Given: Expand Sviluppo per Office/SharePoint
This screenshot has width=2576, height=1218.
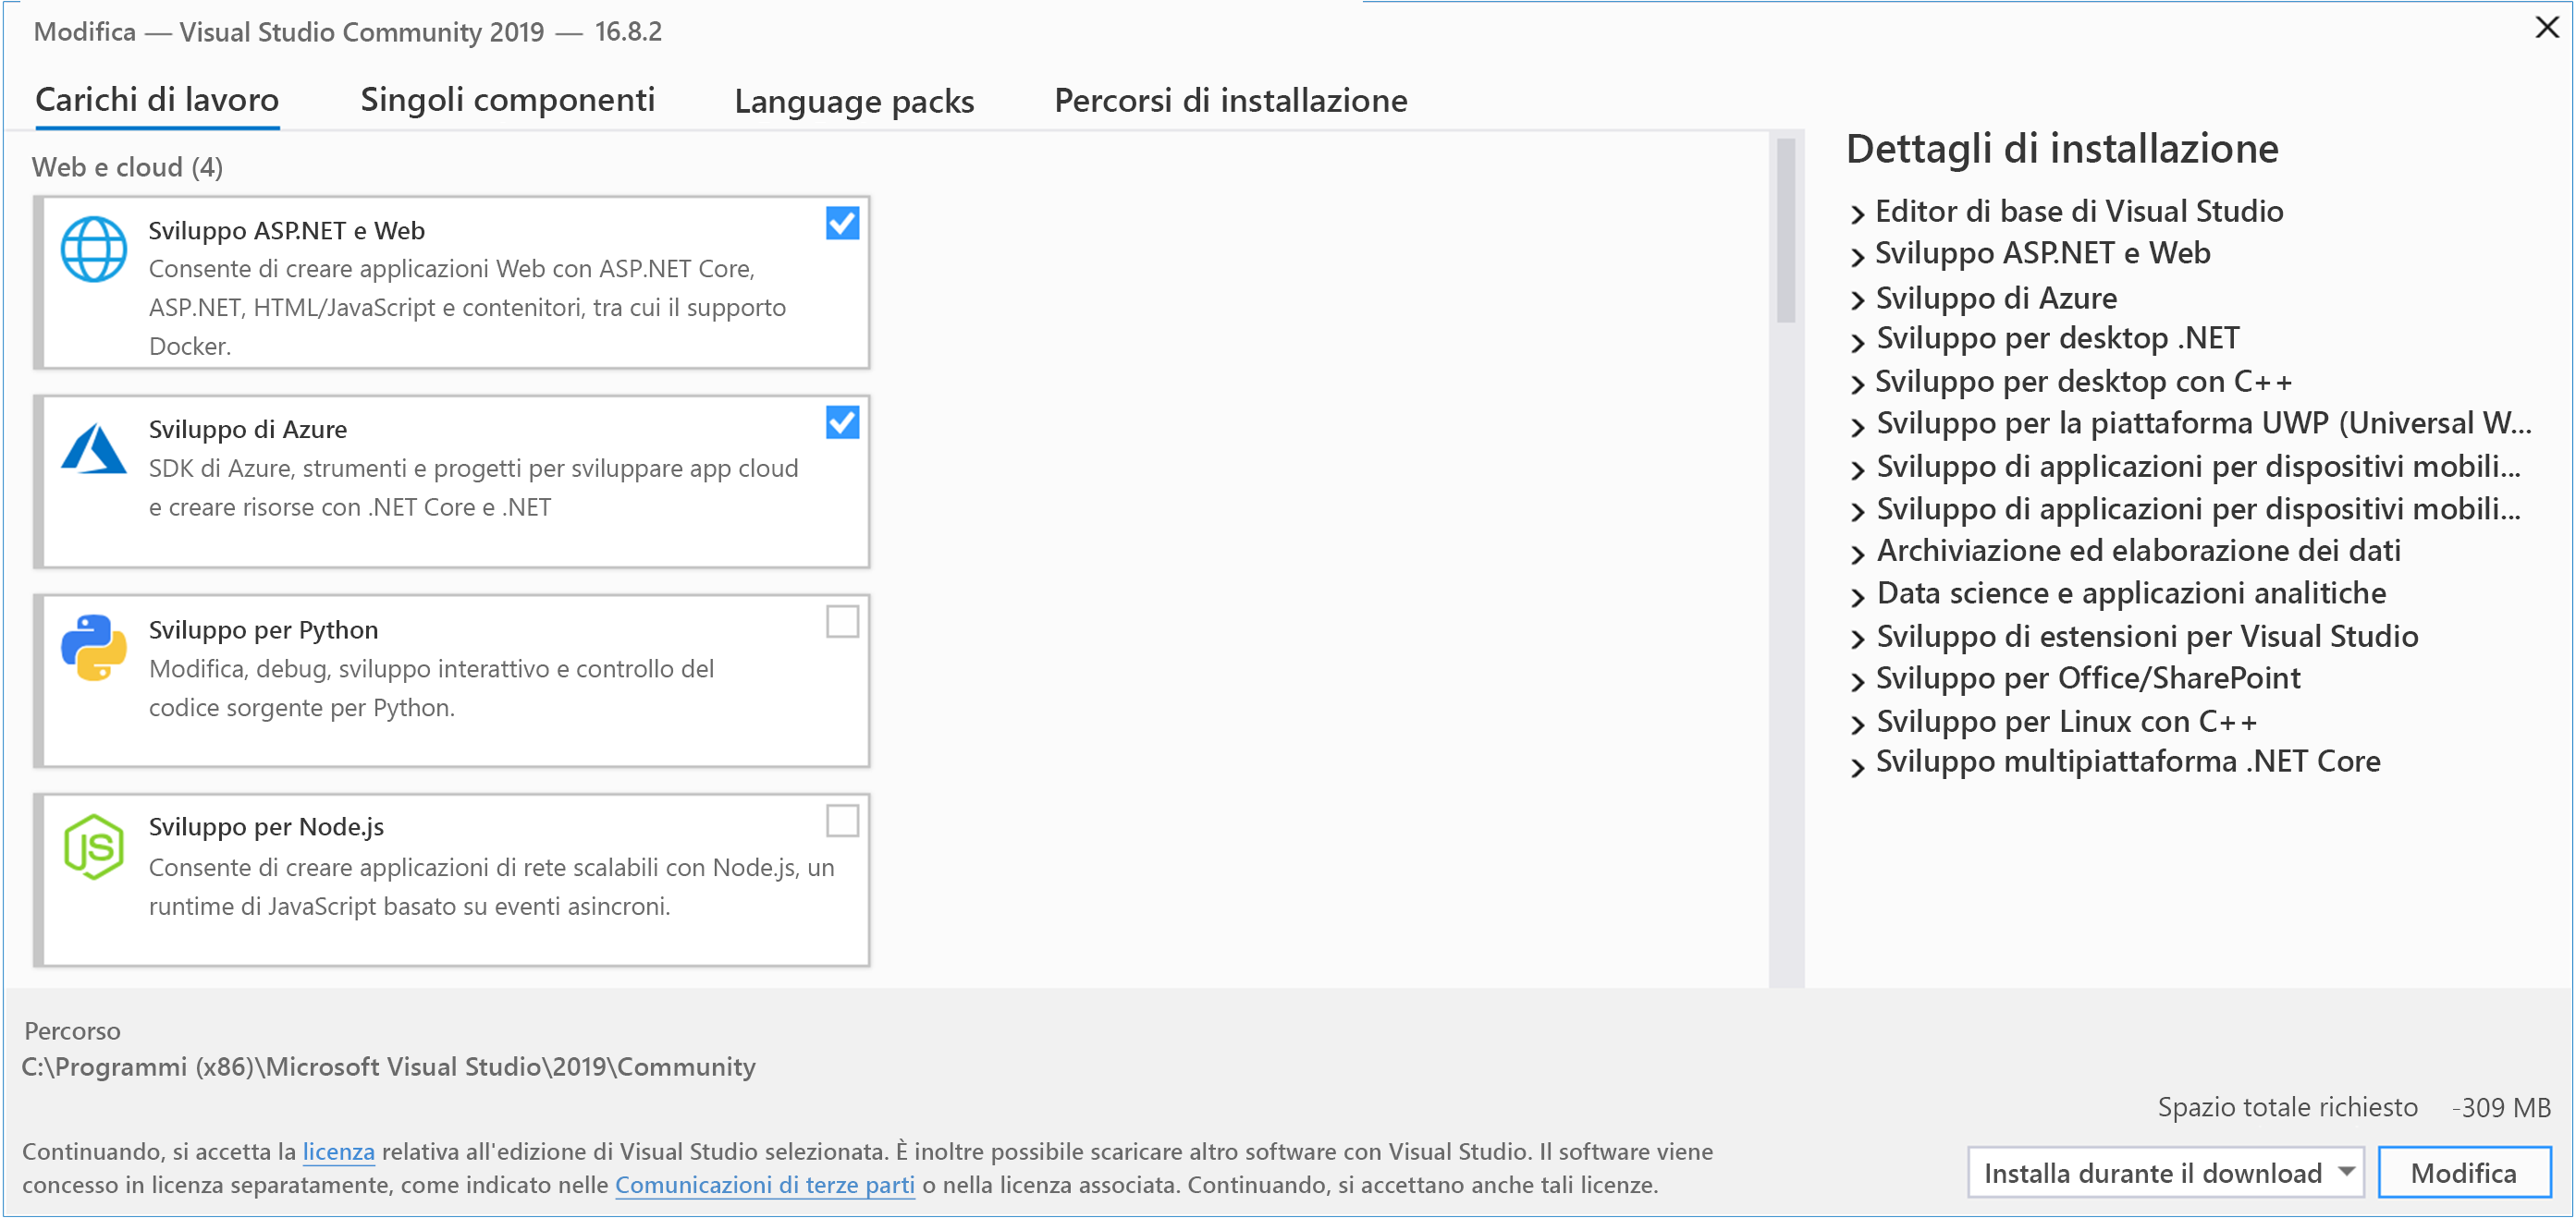Looking at the screenshot, I should tap(1857, 681).
